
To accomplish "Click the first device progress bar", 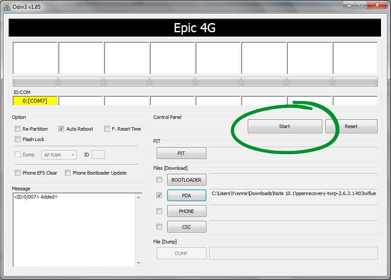I will (35, 82).
